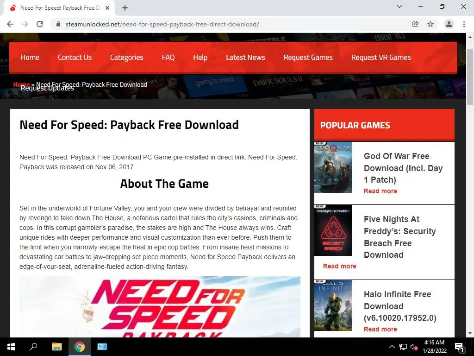
Task: Open the Chrome profile avatar
Action: (449, 24)
